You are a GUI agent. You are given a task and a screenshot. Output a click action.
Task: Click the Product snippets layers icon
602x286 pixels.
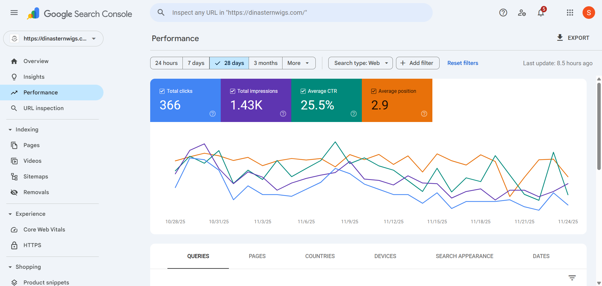[x=14, y=283]
